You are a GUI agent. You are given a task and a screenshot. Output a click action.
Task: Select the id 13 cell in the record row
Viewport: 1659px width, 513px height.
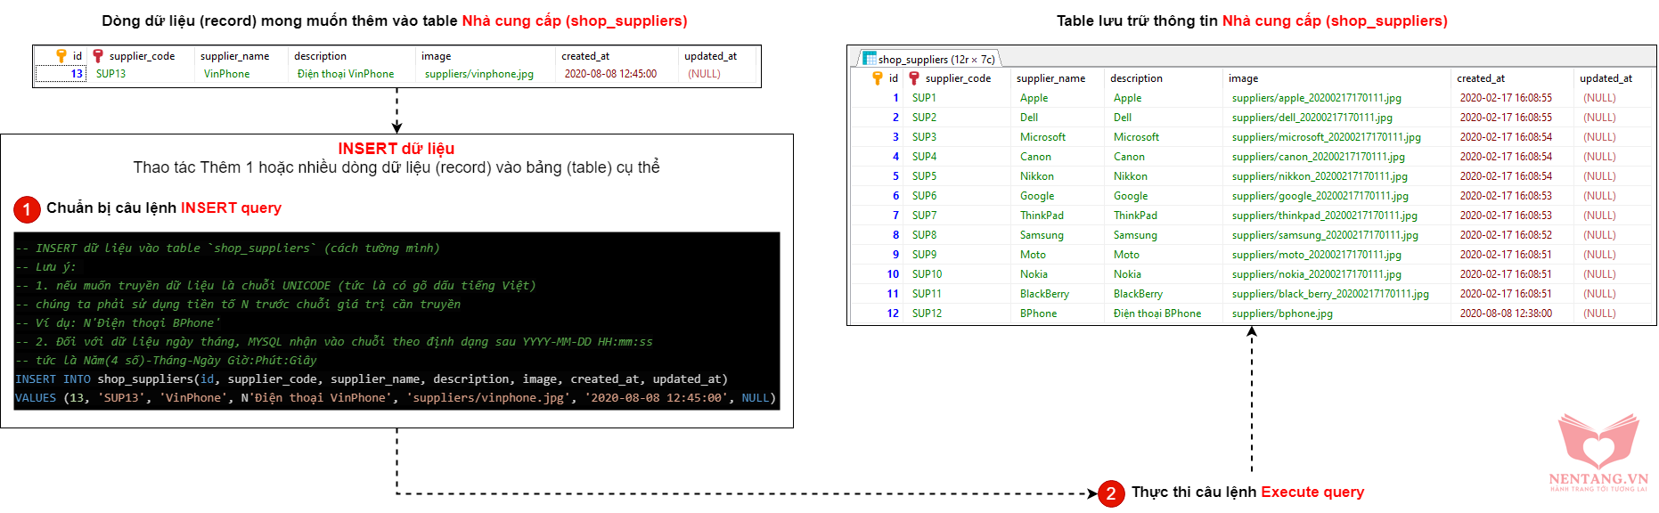point(77,74)
